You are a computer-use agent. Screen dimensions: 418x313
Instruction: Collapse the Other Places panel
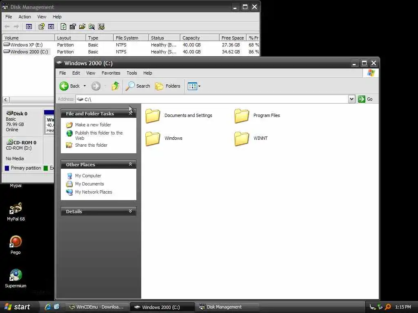[131, 164]
